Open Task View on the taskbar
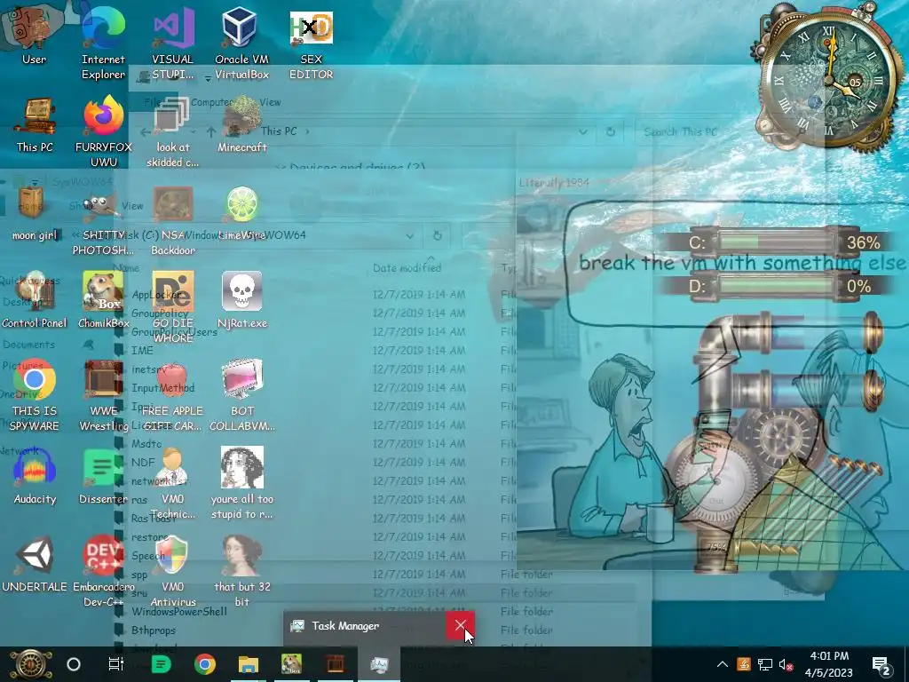 click(116, 664)
